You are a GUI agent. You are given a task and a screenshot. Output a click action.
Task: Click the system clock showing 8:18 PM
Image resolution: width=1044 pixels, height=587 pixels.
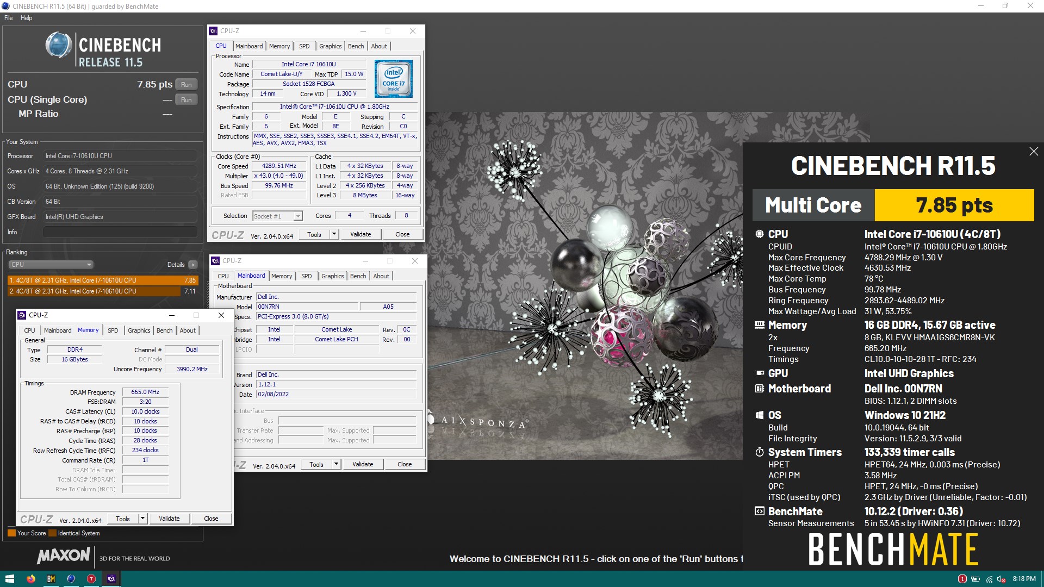[x=1024, y=579]
